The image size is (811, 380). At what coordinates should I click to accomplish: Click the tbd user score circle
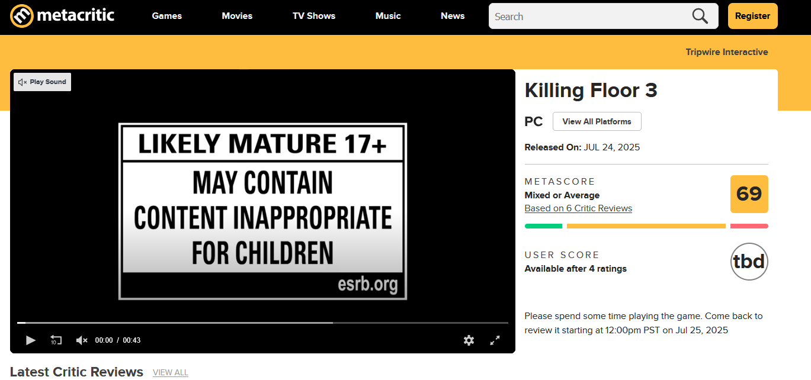(x=749, y=262)
